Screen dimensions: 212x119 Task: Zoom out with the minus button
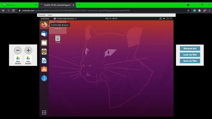(x=18, y=50)
